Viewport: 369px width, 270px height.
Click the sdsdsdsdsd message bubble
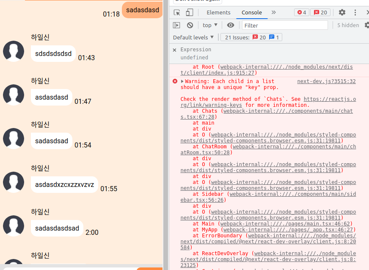point(53,53)
